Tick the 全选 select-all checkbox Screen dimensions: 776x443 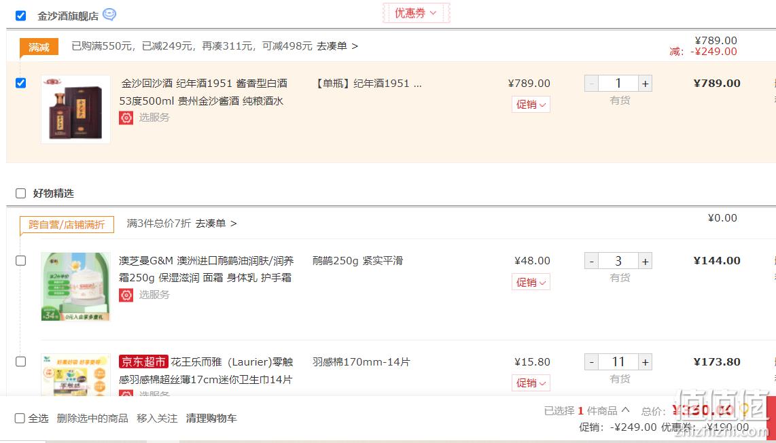tap(20, 419)
